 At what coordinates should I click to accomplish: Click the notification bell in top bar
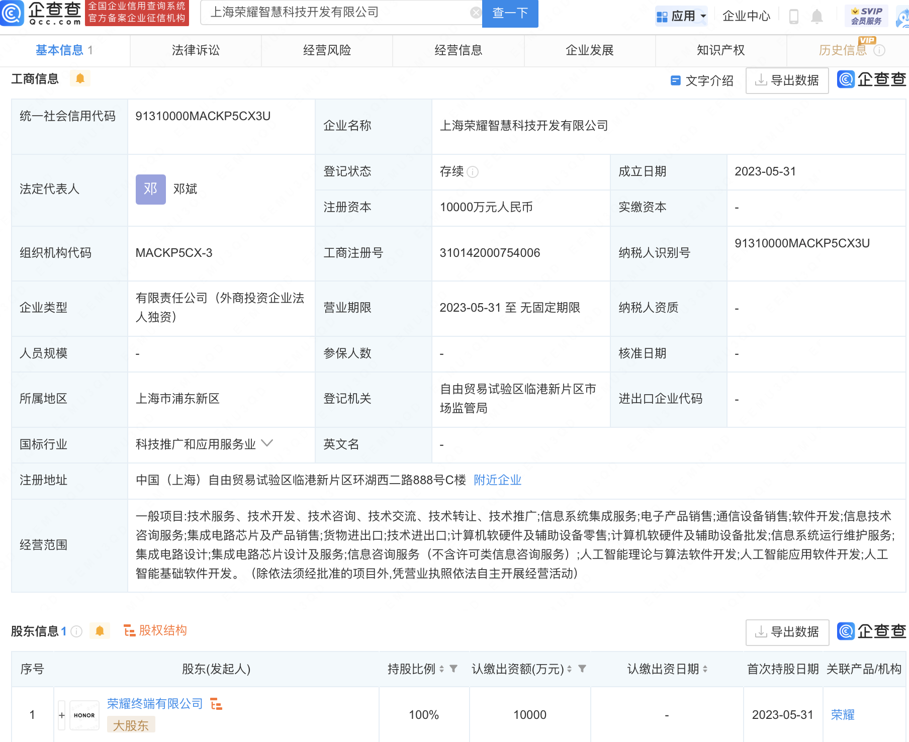tap(817, 16)
